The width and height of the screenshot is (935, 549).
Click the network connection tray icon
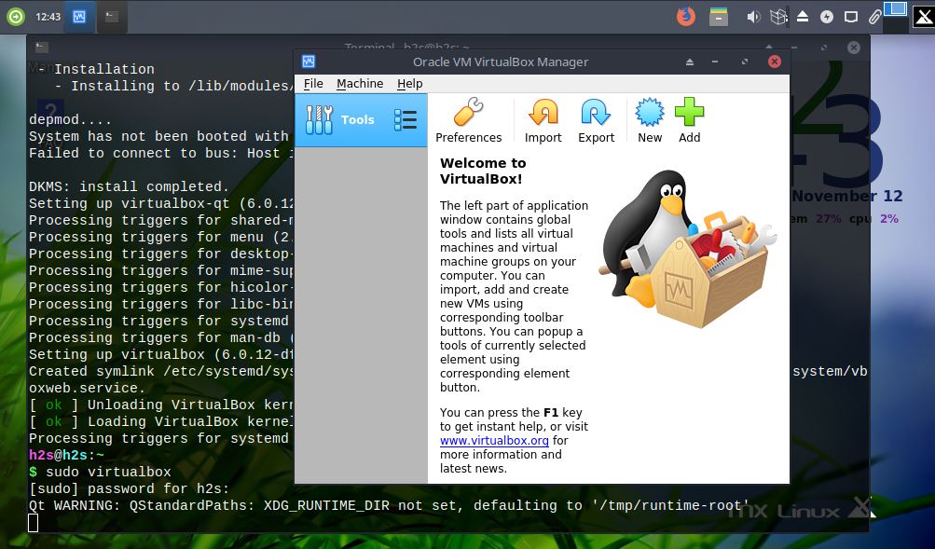(x=851, y=17)
